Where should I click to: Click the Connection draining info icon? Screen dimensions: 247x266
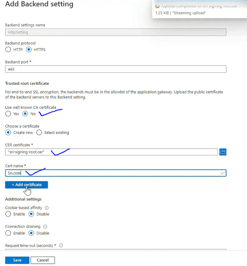(45, 227)
